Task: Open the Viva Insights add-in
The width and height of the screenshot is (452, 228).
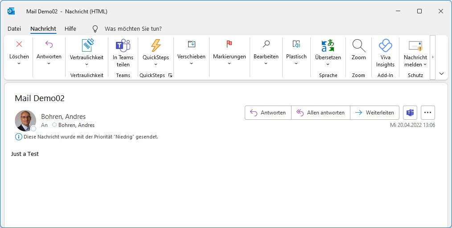Action: 386,53
